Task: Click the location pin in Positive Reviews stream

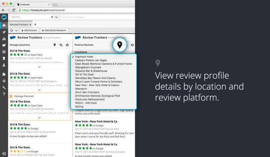Action: pos(120,45)
